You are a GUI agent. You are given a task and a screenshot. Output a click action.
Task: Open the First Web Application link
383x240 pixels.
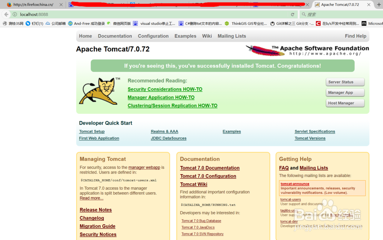click(x=99, y=138)
